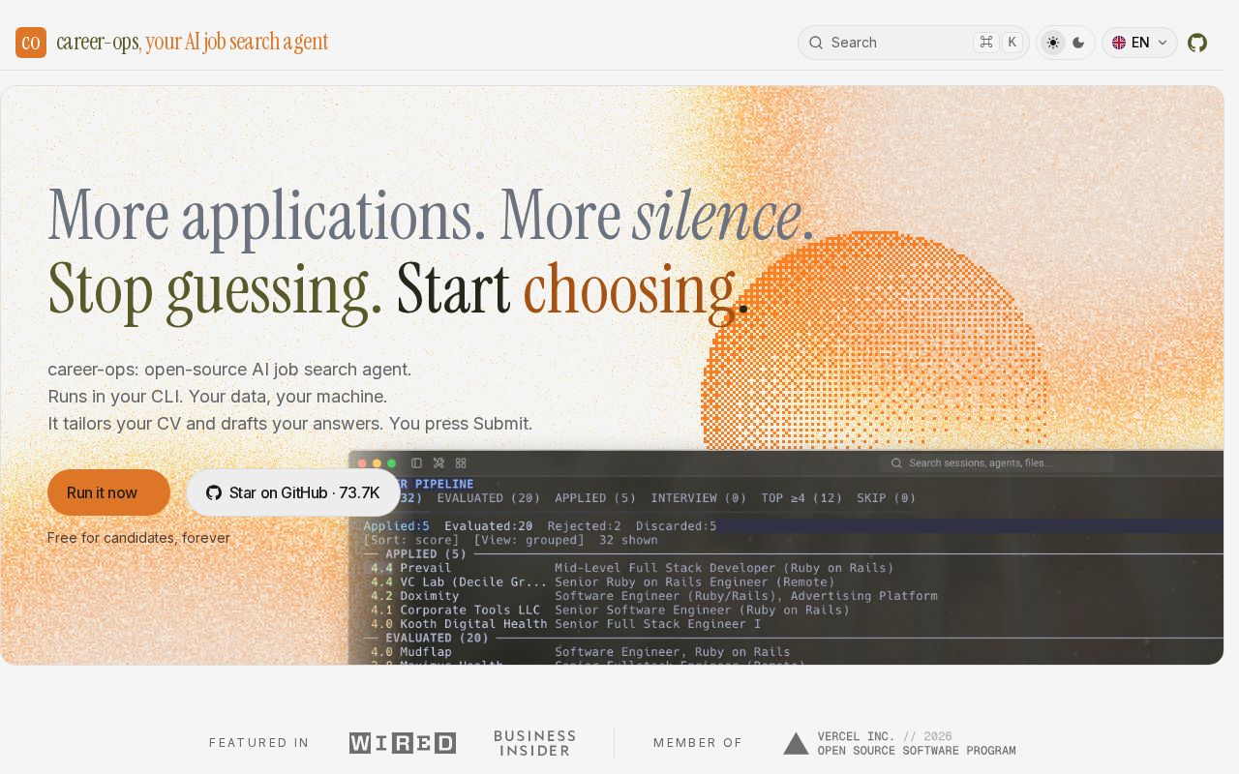Click 'Star on GitHub · 73.7K' button
Viewport: 1239px width, 774px height.
(292, 492)
